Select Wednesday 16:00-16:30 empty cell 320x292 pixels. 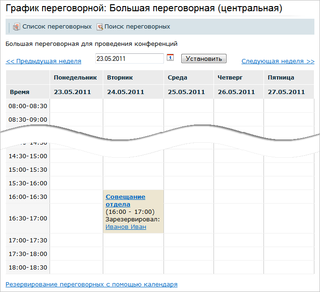[x=188, y=197]
